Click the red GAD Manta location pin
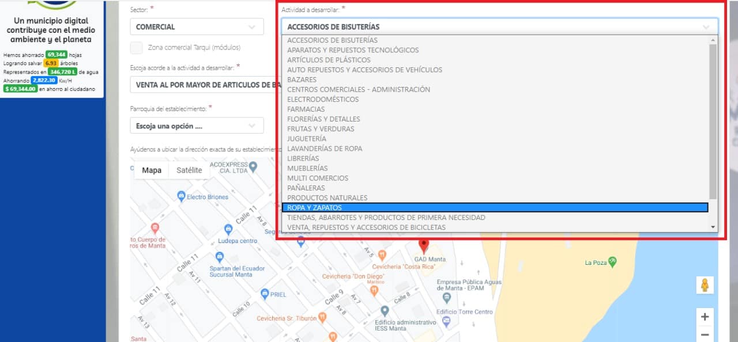The height and width of the screenshot is (342, 738). [424, 246]
